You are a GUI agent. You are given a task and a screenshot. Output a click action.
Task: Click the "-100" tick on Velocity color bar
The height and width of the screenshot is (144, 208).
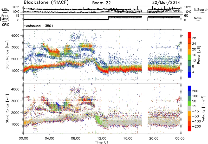pos(197,121)
